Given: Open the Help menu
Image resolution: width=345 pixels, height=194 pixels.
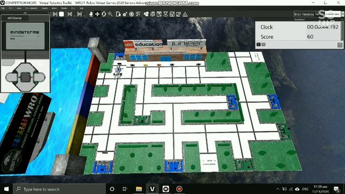Looking at the screenshot, I should (81, 8).
